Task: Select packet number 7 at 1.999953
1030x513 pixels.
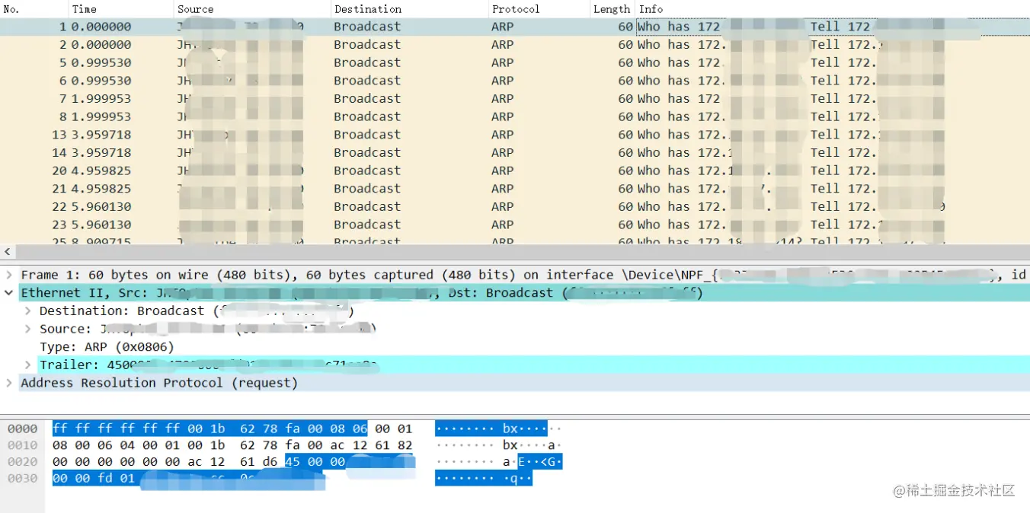Action: (515, 98)
